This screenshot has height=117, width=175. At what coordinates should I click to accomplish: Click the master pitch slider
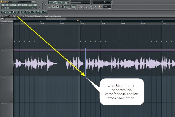[x=45, y=5]
